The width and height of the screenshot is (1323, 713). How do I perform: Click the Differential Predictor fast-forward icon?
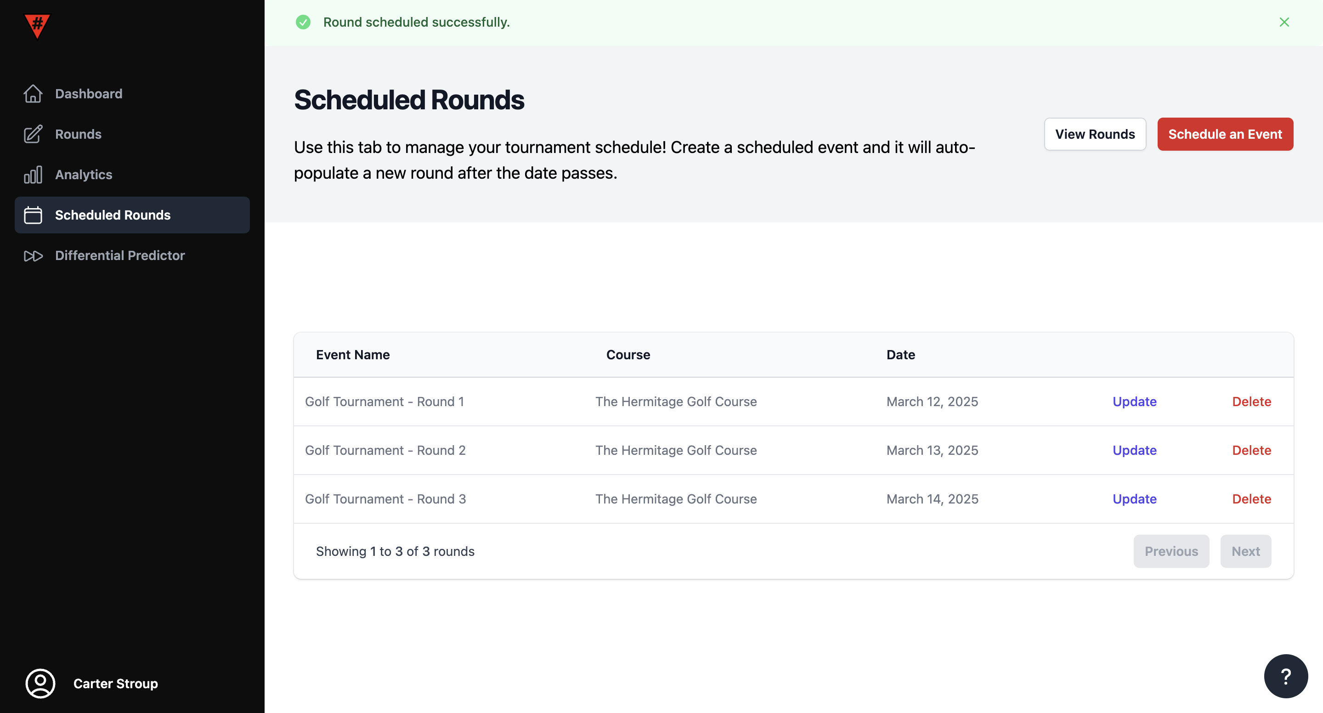coord(33,256)
